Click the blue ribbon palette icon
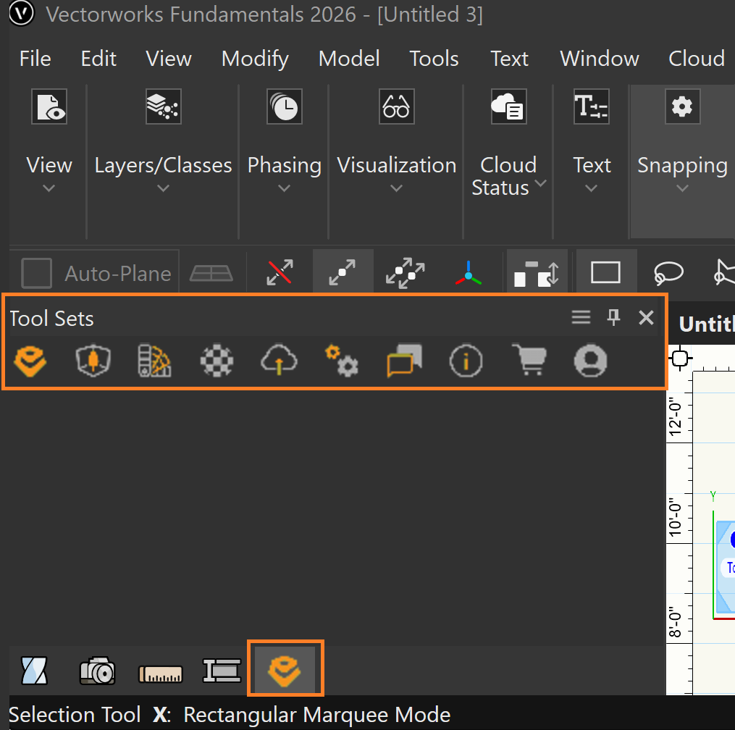The width and height of the screenshot is (735, 730). tap(34, 671)
